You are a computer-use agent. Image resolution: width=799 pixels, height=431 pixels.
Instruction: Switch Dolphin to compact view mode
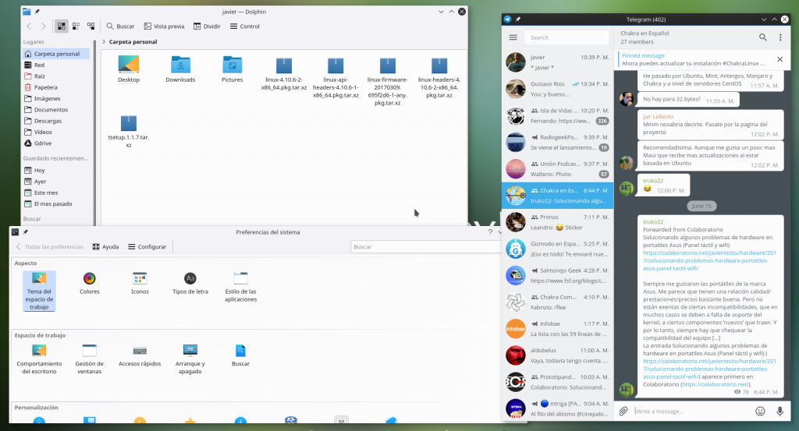pyautogui.click(x=76, y=26)
